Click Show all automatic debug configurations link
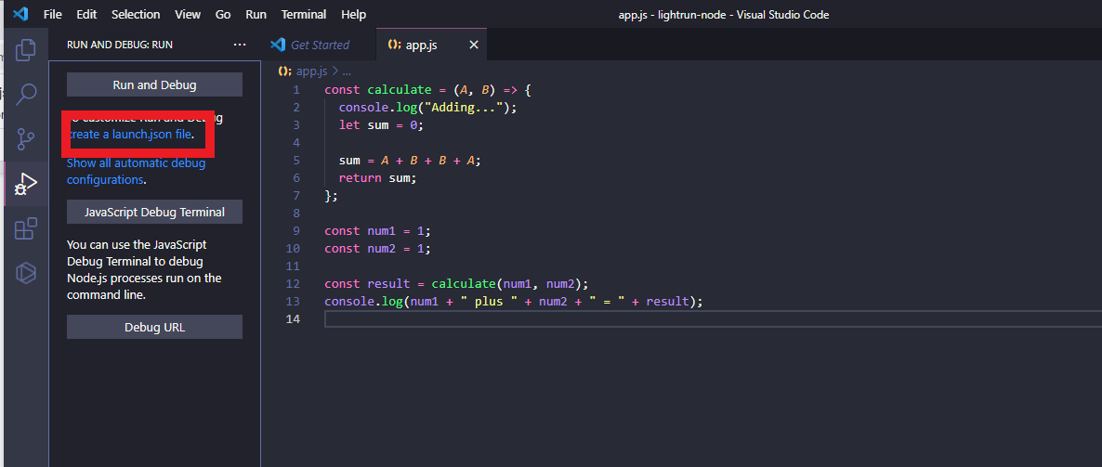Viewport: 1102px width, 467px height. 137,172
